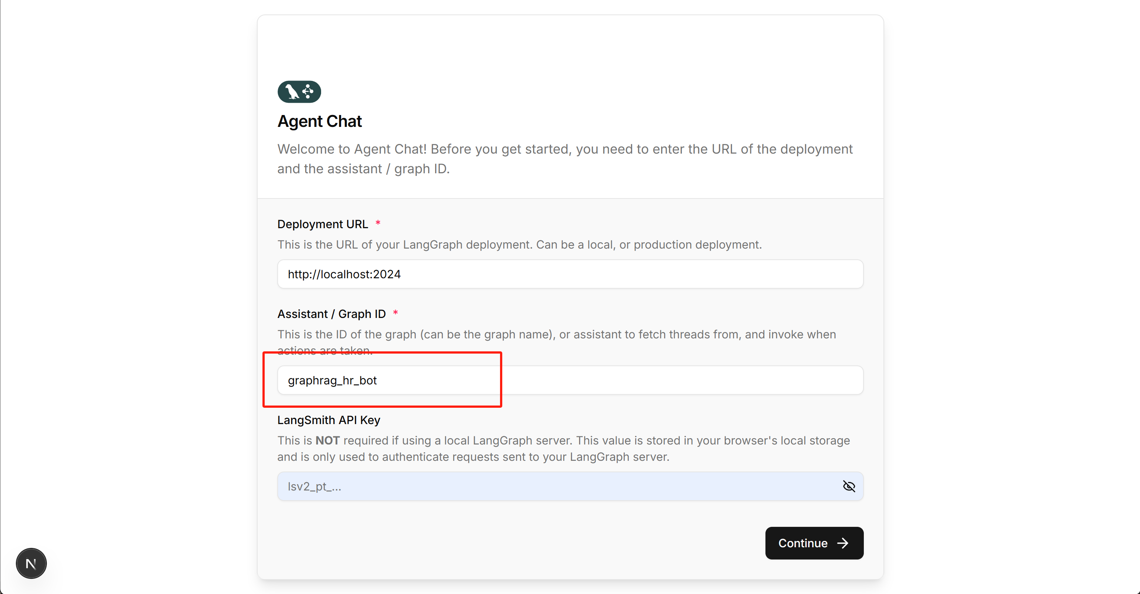
Task: Focus the LangSmith API Key field
Action: (570, 486)
